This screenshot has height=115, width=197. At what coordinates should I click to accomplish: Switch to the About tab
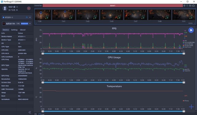click(x=23, y=30)
